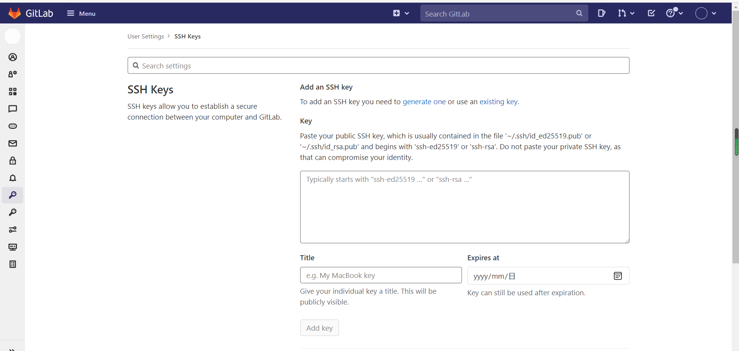Viewport: 739px width, 351px height.
Task: Focus the Search GitLab field
Action: click(x=504, y=13)
